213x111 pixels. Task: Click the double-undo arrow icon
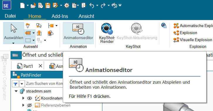point(114,6)
